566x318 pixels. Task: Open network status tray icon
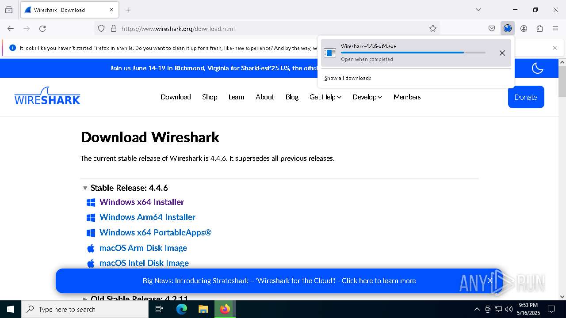[498, 309]
